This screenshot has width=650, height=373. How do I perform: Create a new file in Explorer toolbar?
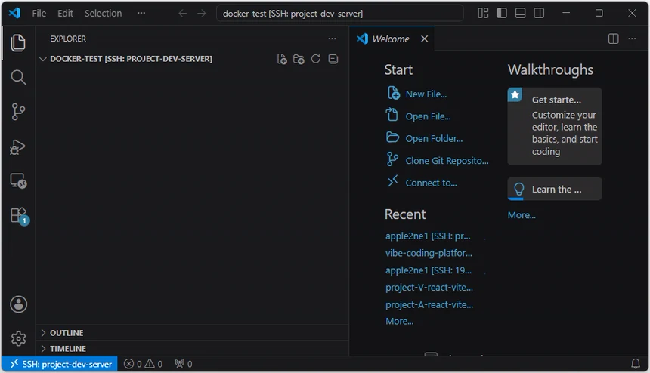(282, 59)
